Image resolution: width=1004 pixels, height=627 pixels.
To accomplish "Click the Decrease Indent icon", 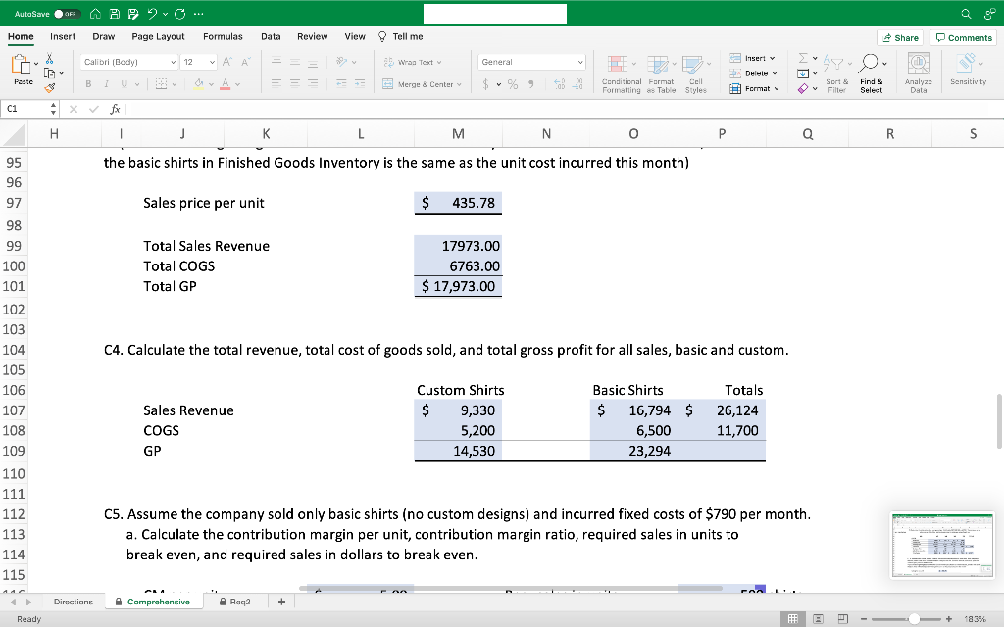I will click(x=342, y=83).
